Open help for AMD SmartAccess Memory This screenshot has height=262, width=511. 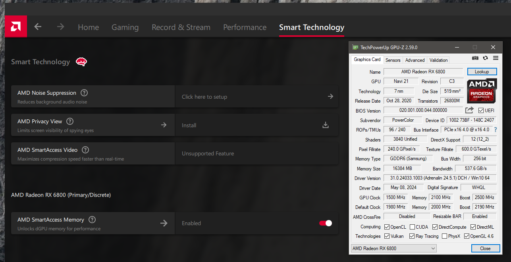92,220
